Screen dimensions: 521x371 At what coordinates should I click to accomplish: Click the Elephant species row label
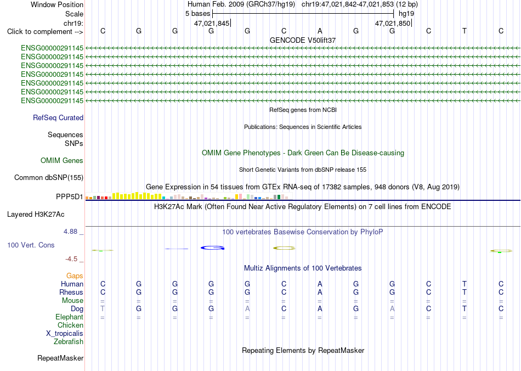tap(70, 317)
